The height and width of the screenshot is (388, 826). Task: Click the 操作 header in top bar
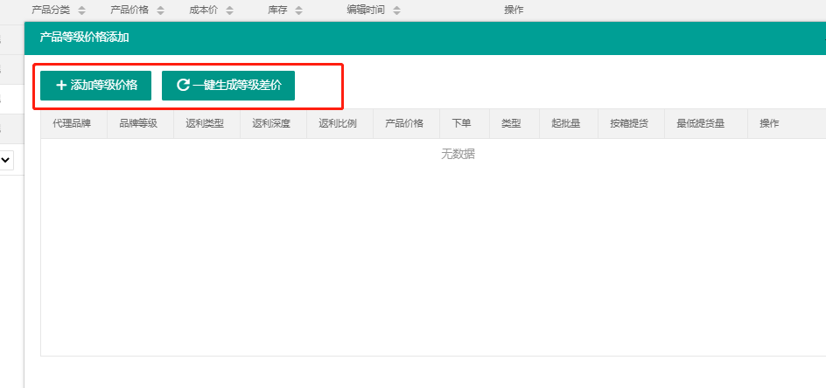click(514, 10)
